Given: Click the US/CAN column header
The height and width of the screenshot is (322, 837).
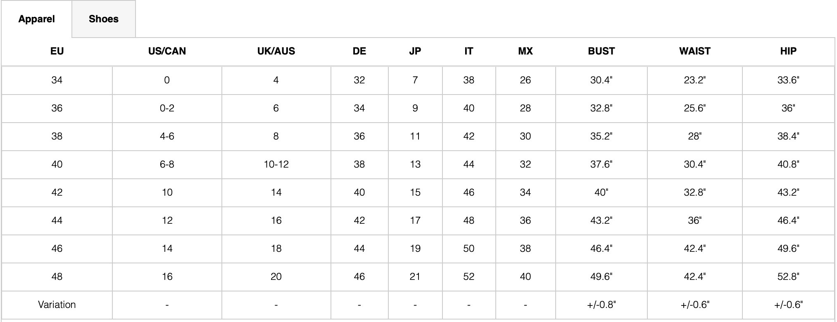Looking at the screenshot, I should pyautogui.click(x=167, y=51).
